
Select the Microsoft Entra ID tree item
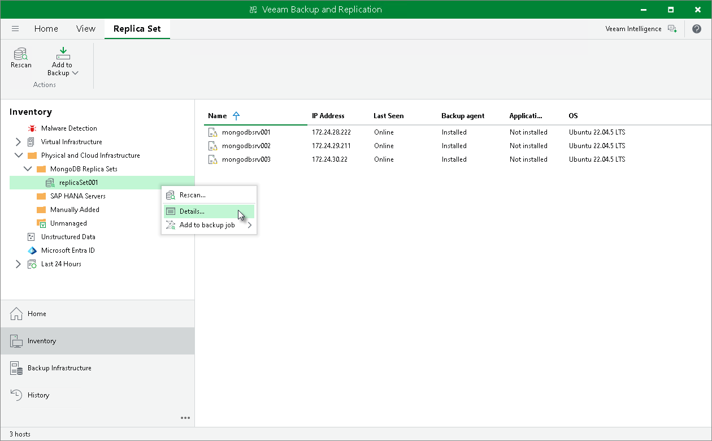(68, 250)
